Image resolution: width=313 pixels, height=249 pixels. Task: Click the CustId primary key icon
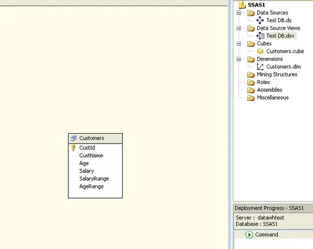pos(73,148)
